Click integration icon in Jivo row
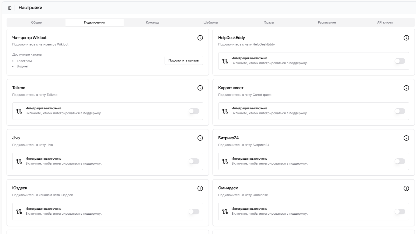This screenshot has width=416, height=234. click(19, 161)
